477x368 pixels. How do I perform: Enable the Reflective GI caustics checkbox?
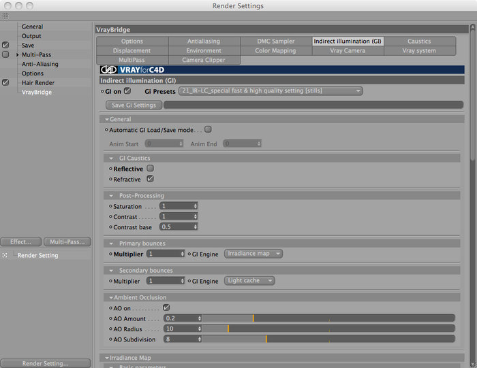(151, 168)
